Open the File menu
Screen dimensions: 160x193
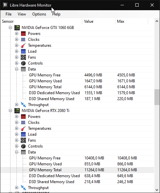point(9,14)
